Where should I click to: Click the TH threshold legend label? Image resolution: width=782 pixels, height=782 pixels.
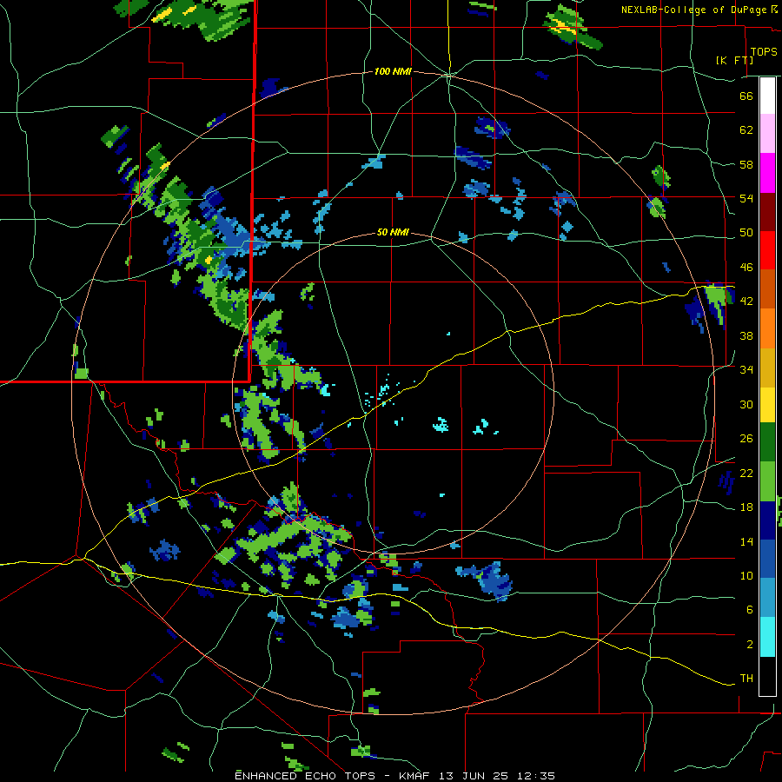pyautogui.click(x=746, y=679)
